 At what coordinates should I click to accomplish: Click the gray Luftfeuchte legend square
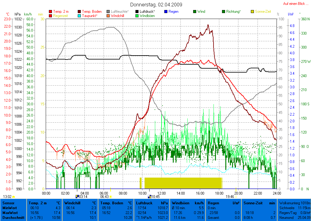pos(108,12)
